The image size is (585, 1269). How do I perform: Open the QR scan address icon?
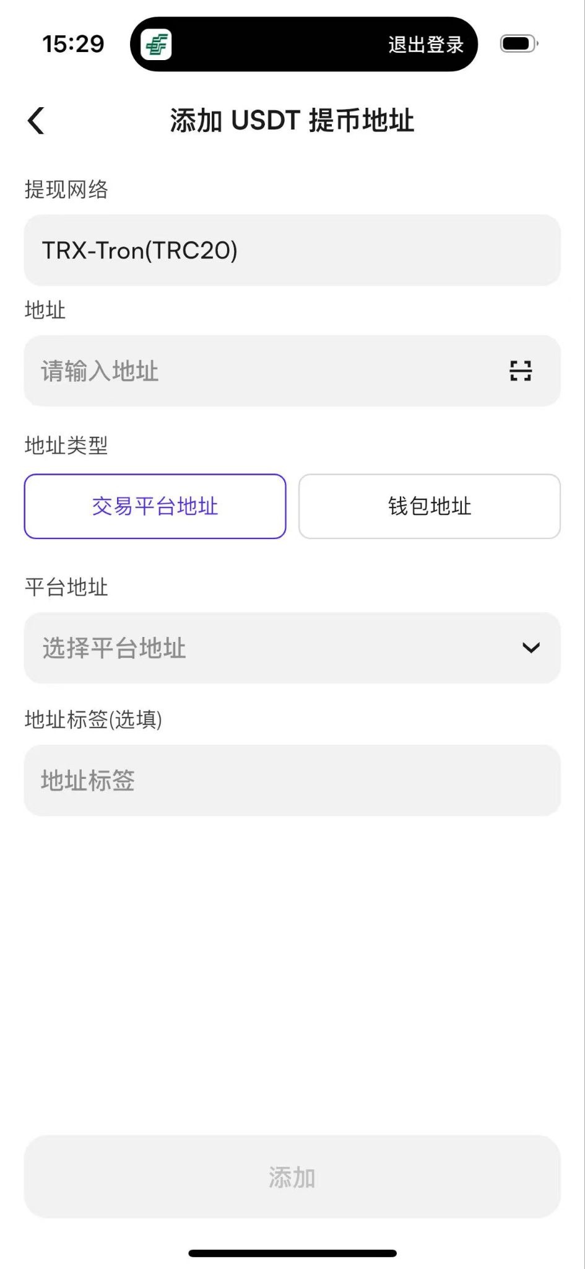click(x=521, y=371)
